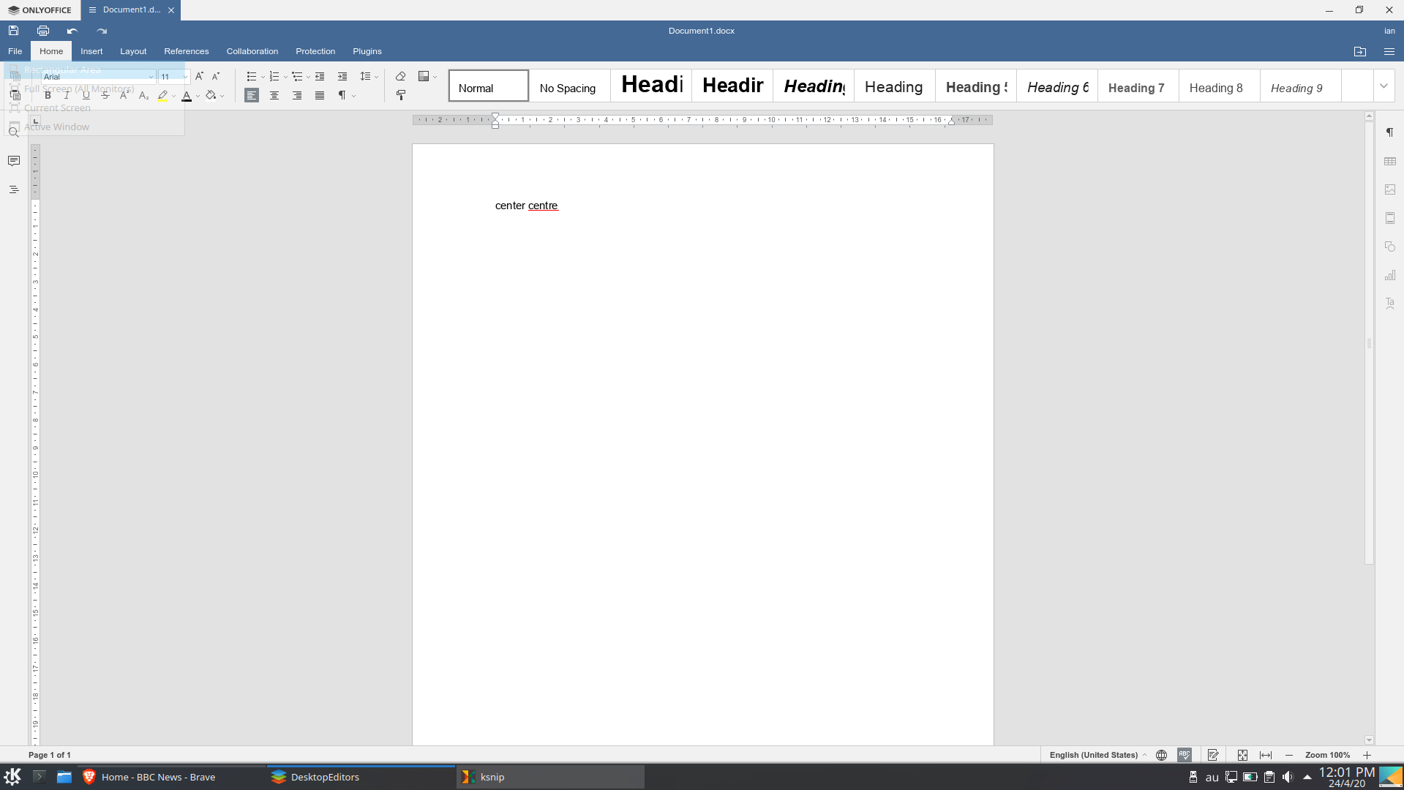Switch to the Insert tab
Screen dimensions: 1404x790
[x=91, y=50]
